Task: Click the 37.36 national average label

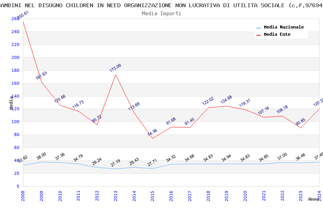Action: [x=60, y=157]
